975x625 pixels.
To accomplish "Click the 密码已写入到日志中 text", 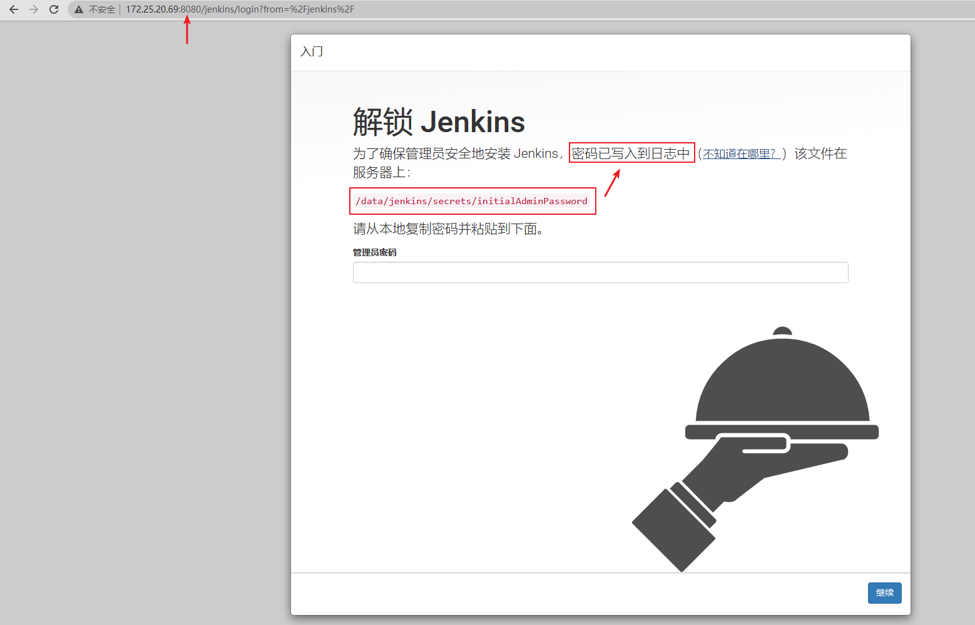I will pos(631,153).
